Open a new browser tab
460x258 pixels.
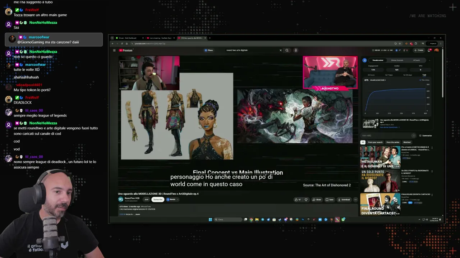click(x=210, y=38)
